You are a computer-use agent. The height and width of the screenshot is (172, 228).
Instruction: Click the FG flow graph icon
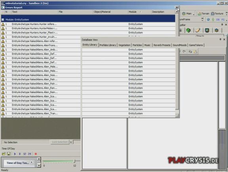[223, 19]
